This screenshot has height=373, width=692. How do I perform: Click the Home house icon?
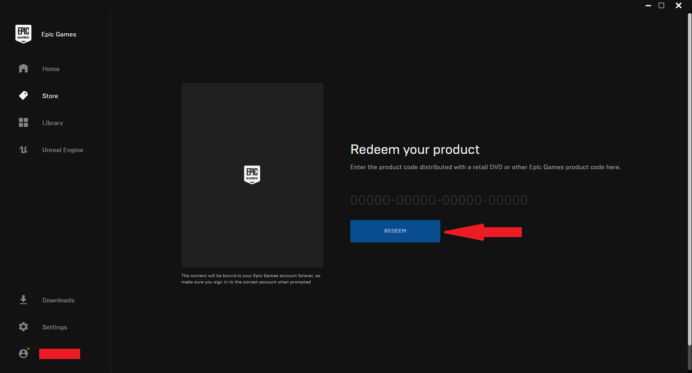coord(23,68)
